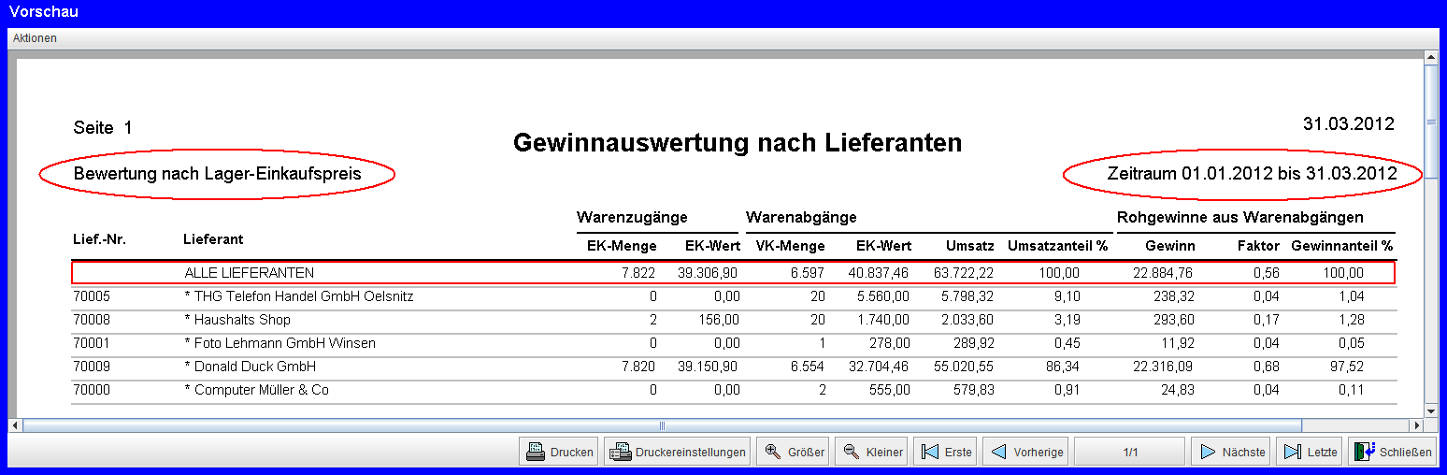
Task: Go to previous page via Vorherige
Action: pyautogui.click(x=1027, y=452)
